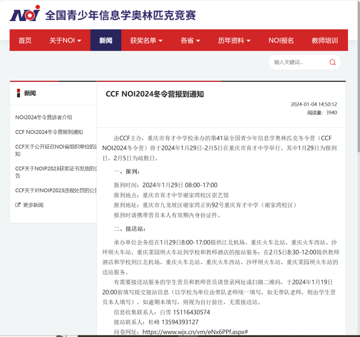Click article title CCF NOI2024冬令营报到通知
This screenshot has width=360, height=337.
tap(155, 94)
